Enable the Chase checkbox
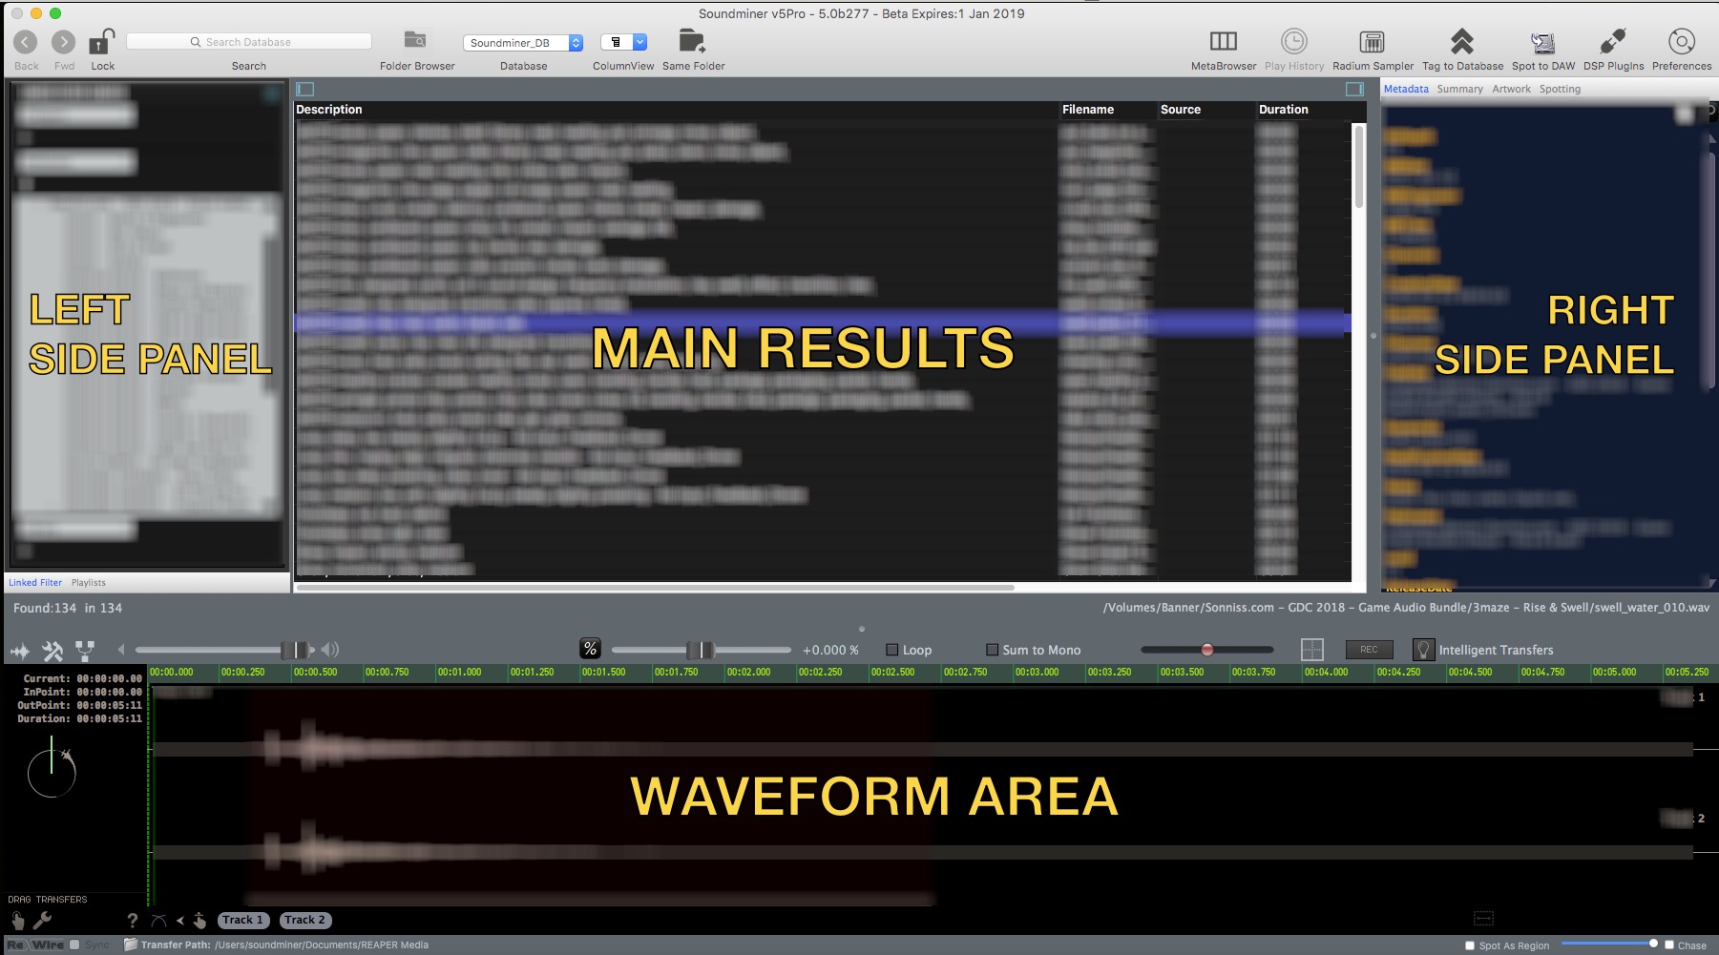Viewport: 1719px width, 955px height. (x=1669, y=945)
